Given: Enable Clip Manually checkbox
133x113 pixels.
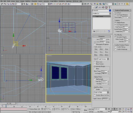Looking at the screenshot, I should pyautogui.click(x=95, y=79).
